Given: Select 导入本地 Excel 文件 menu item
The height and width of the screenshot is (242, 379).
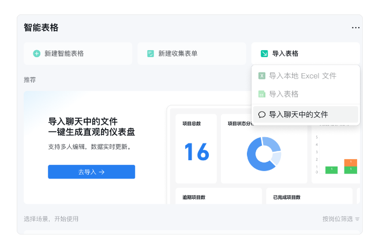Looking at the screenshot, I should click(302, 75).
